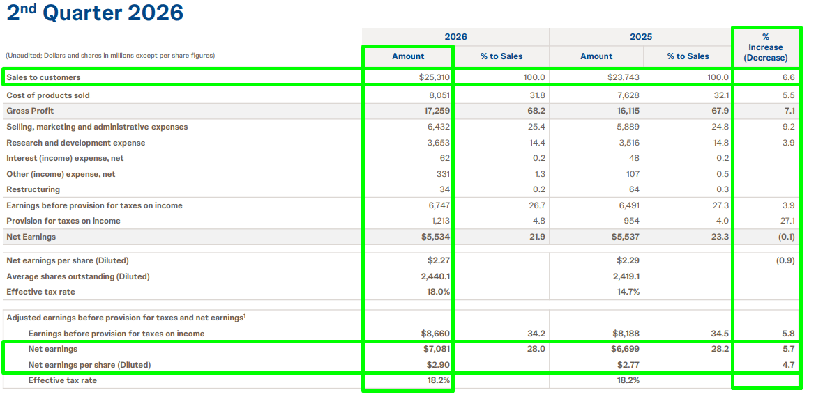The height and width of the screenshot is (399, 816).
Task: Click the (0.9) EPS decrease value
Action: (786, 260)
